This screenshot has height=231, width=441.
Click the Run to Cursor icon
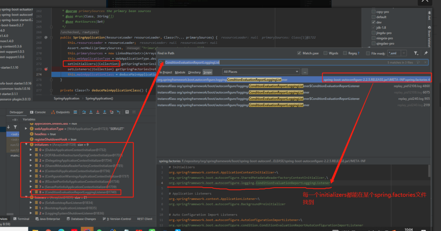(x=118, y=112)
